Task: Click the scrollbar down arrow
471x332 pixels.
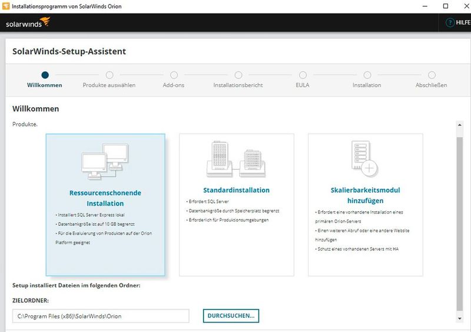Action: tap(460, 318)
